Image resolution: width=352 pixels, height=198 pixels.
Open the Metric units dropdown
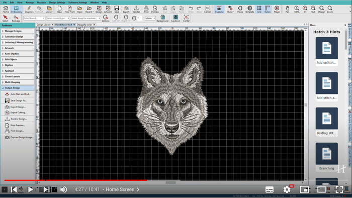point(150,18)
